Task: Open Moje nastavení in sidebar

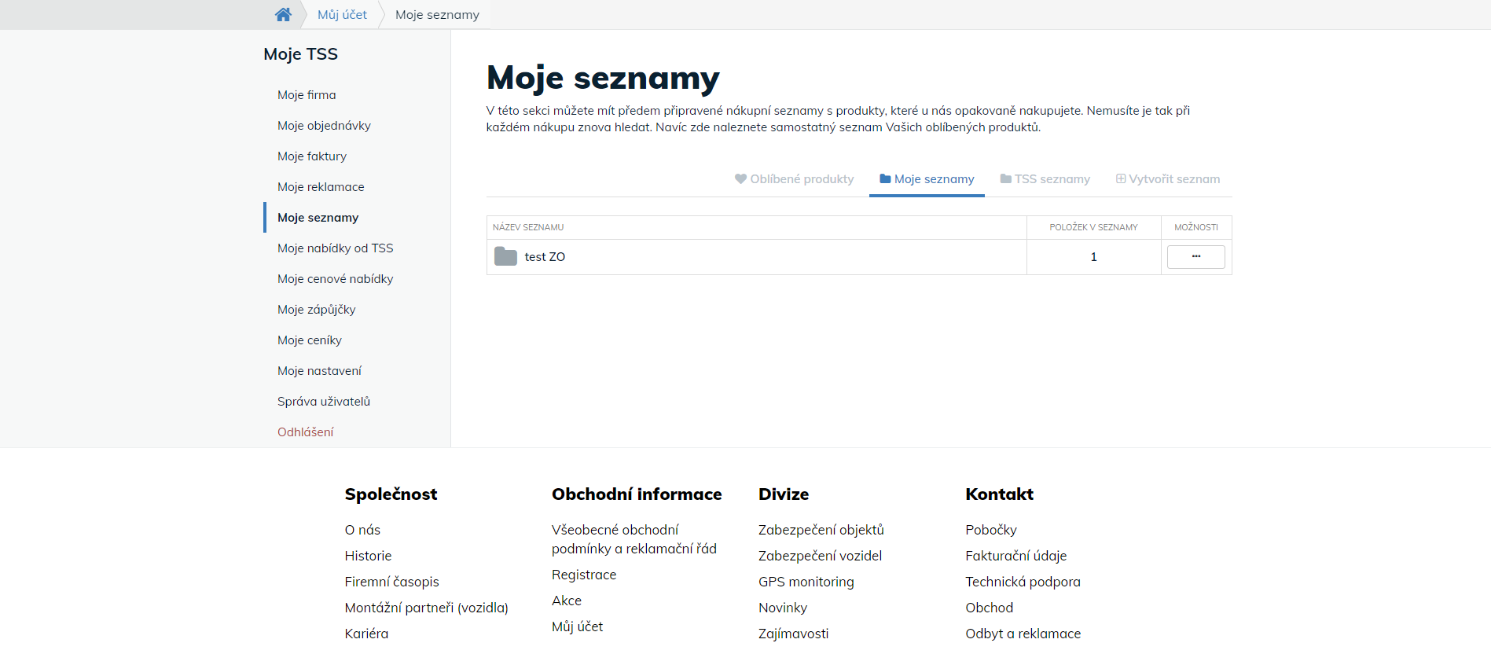Action: [x=319, y=371]
